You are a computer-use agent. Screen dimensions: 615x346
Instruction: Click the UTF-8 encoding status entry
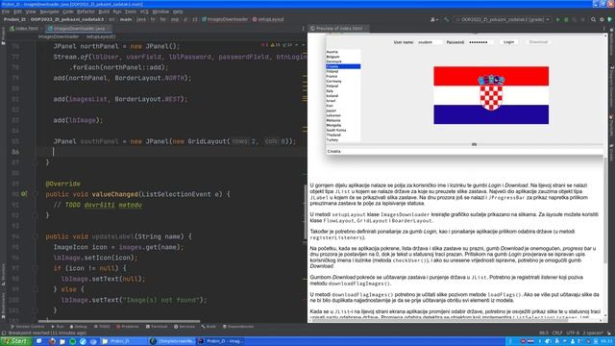point(573,334)
